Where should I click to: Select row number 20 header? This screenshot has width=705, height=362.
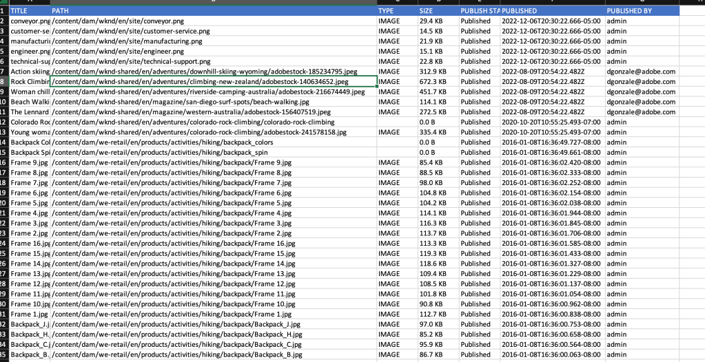tap(3, 203)
